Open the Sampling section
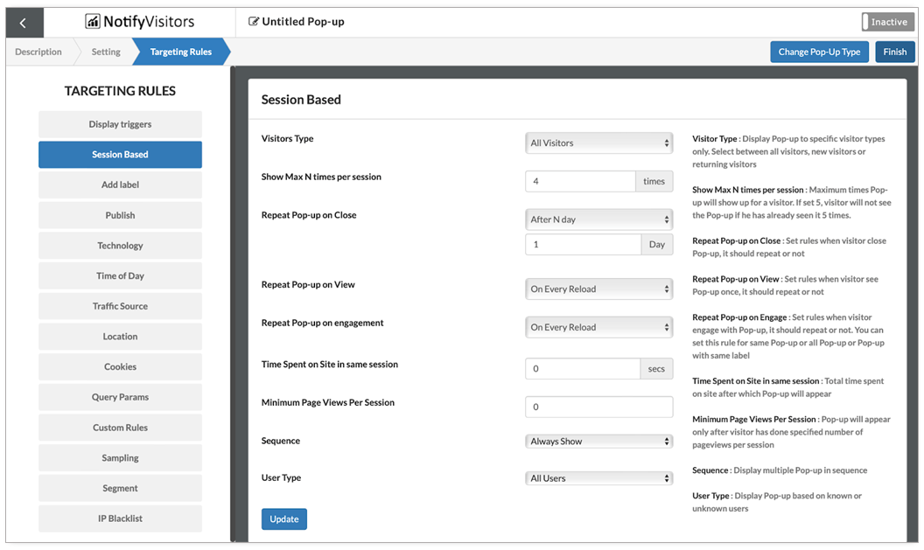 [x=120, y=458]
